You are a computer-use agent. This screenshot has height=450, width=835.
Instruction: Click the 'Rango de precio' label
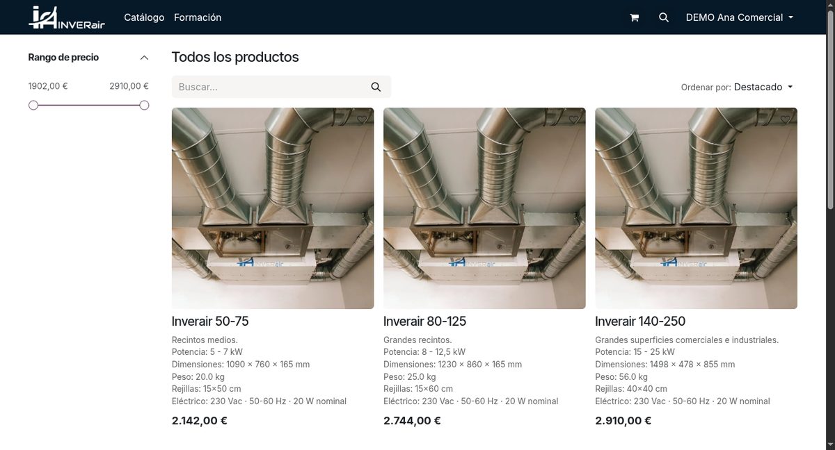pyautogui.click(x=63, y=58)
